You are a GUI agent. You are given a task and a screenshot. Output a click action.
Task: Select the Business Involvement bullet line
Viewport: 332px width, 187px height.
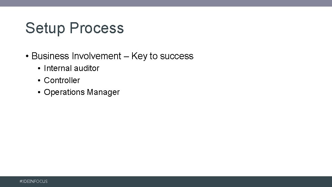click(x=112, y=56)
